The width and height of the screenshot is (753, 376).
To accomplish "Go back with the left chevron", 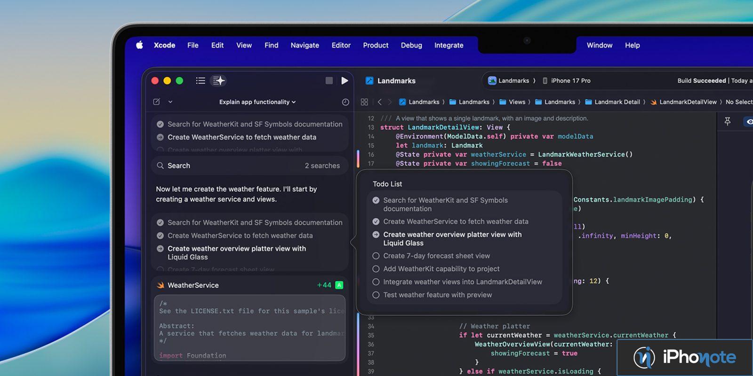I will coord(380,102).
